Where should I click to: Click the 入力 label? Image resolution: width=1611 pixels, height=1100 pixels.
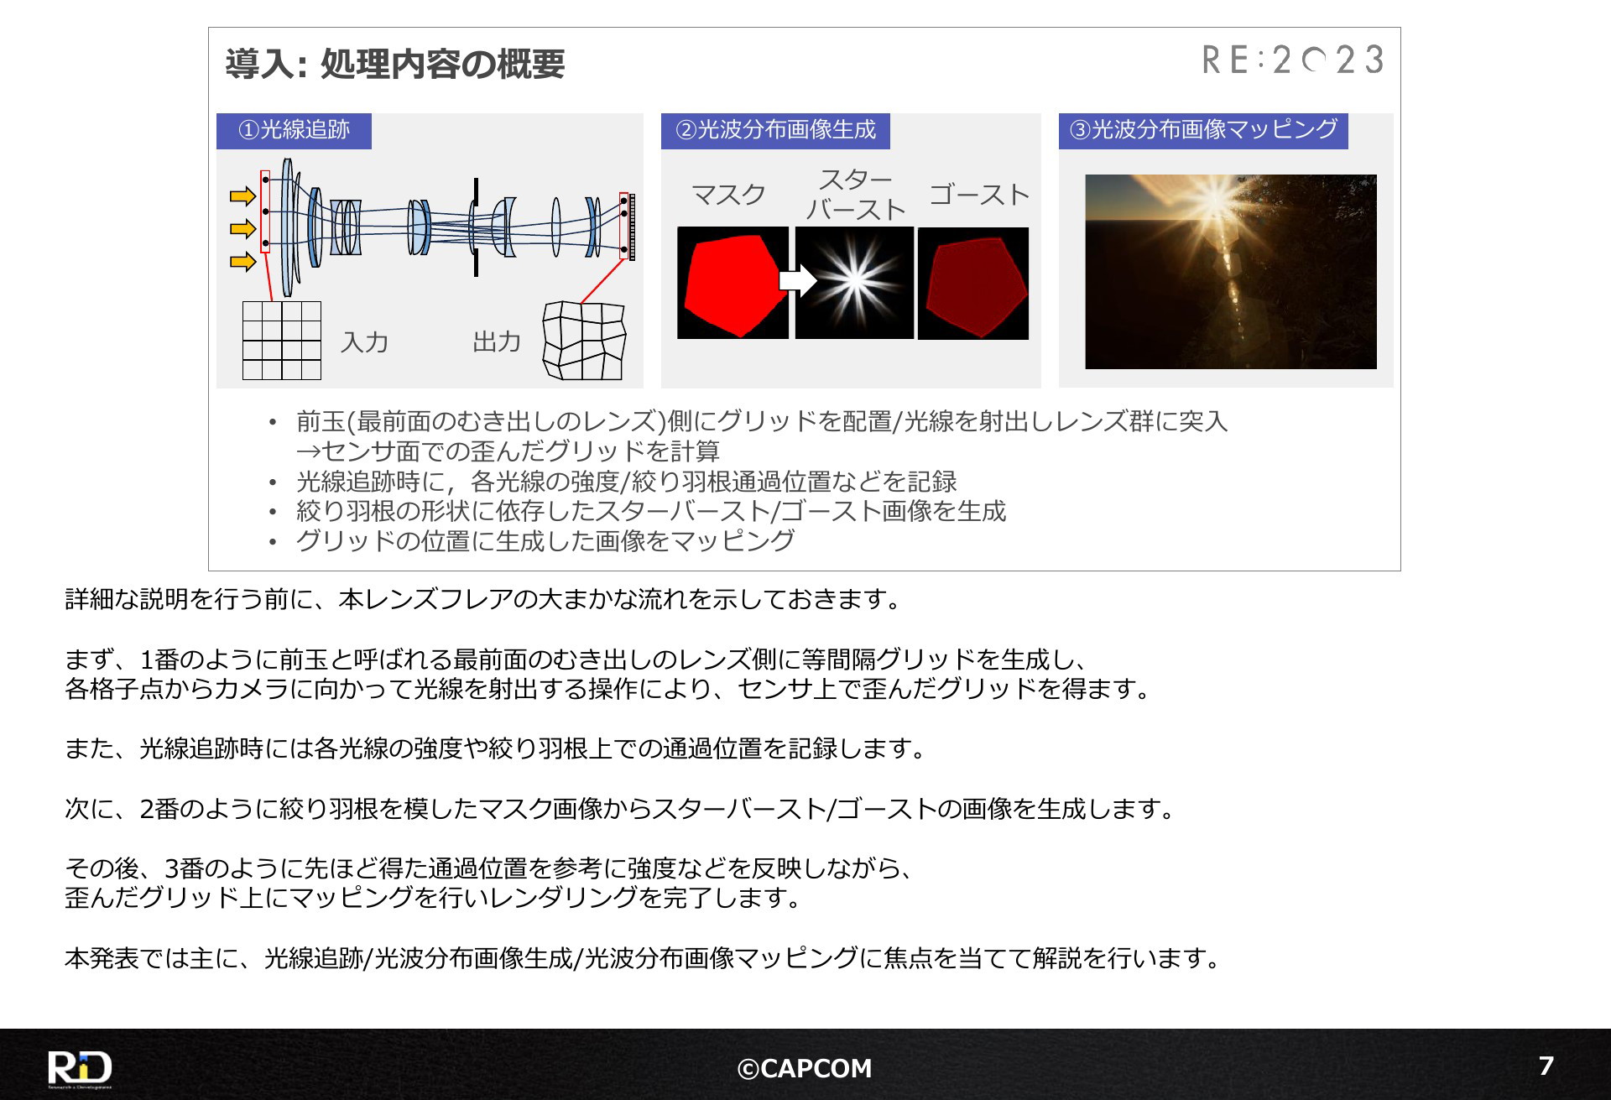click(365, 342)
